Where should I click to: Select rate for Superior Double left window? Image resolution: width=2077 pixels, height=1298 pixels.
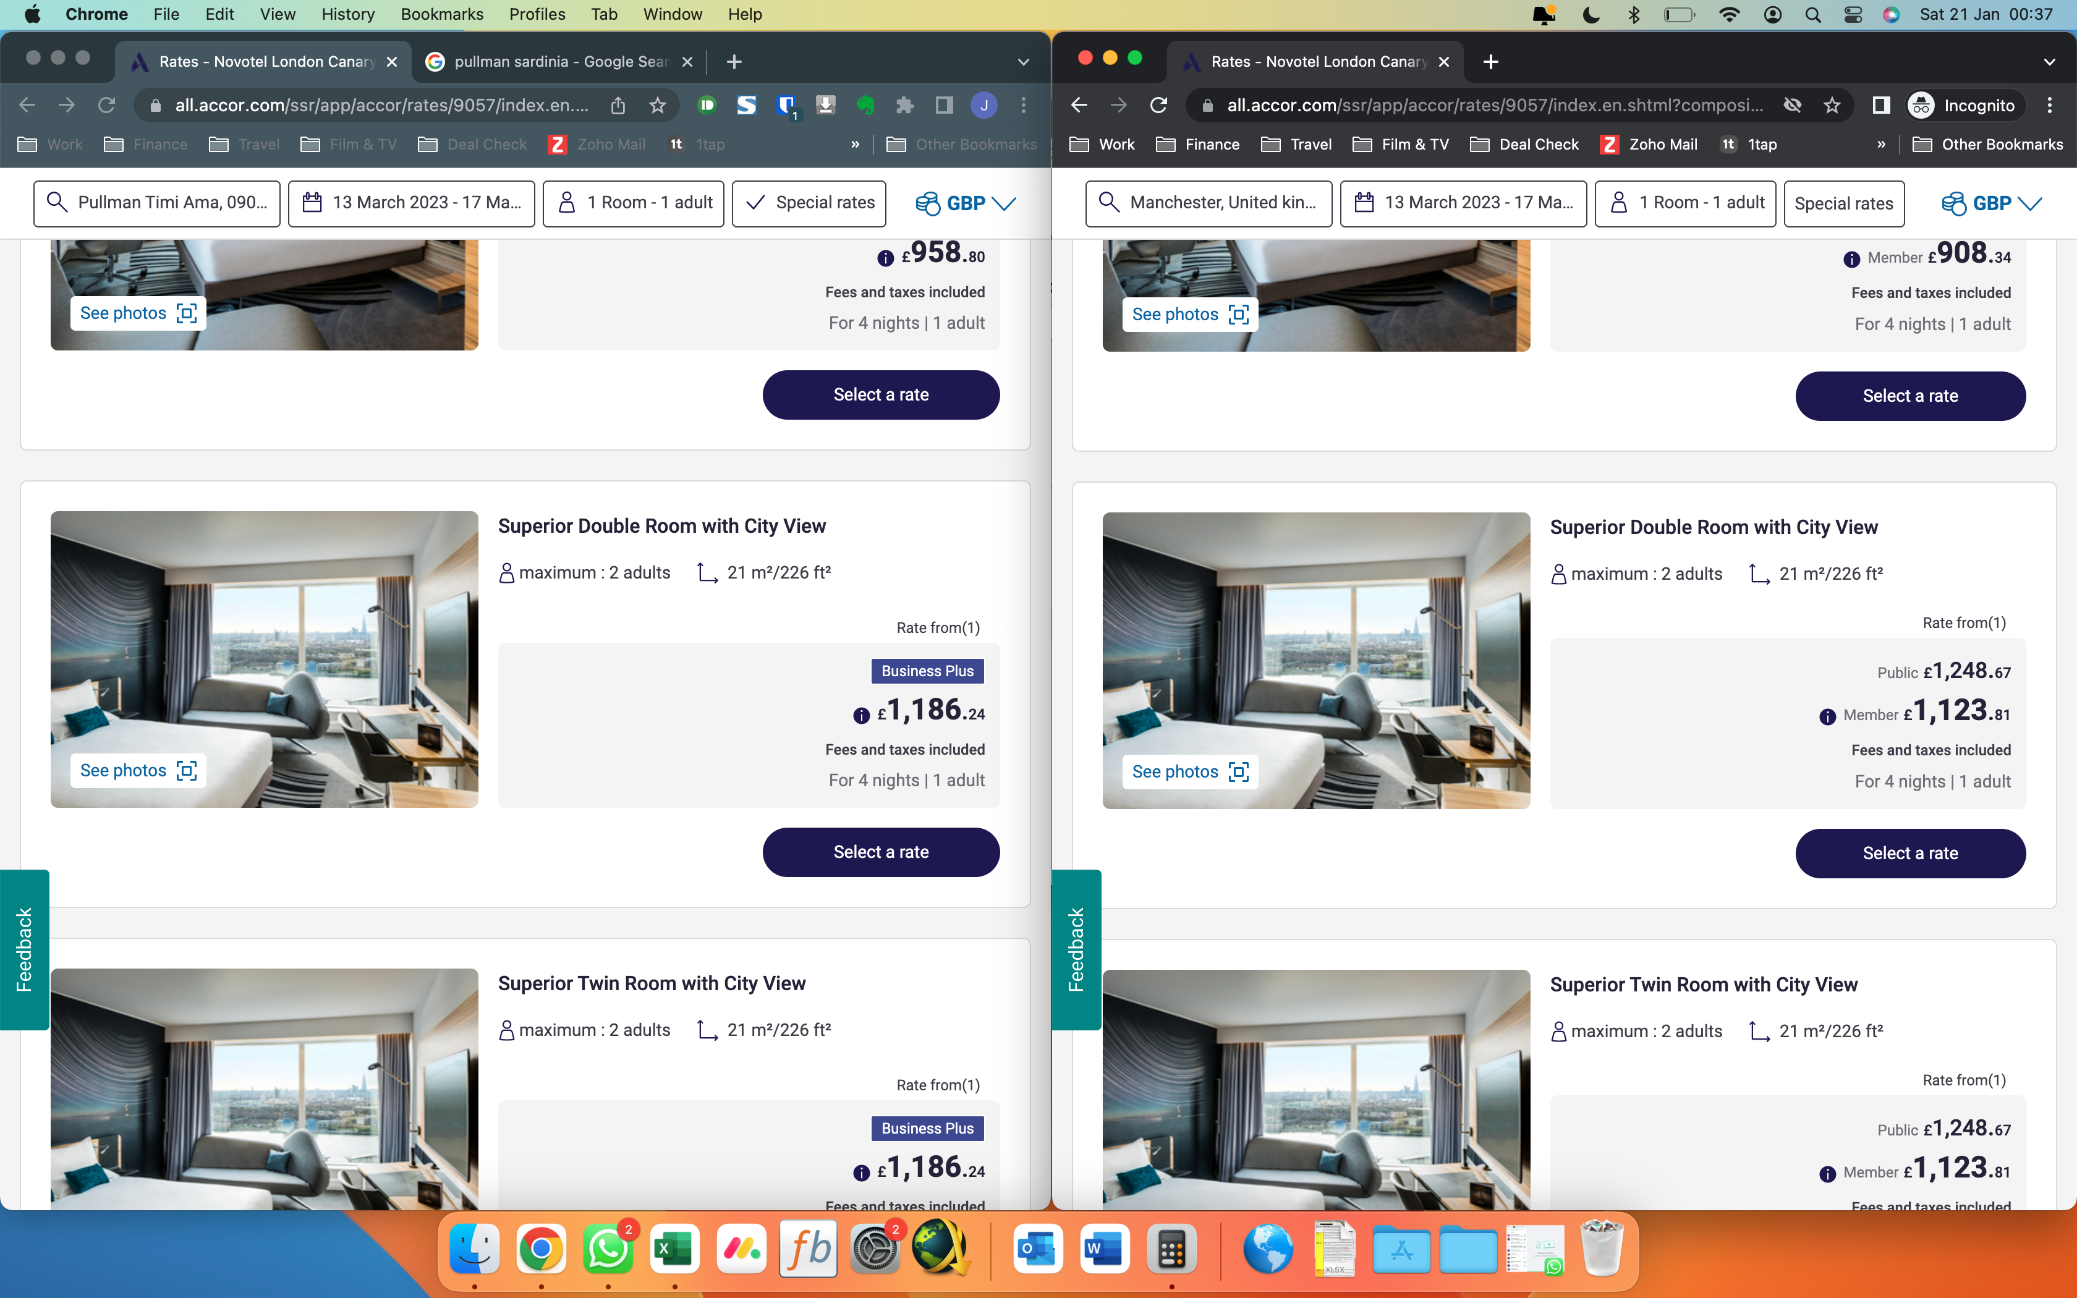pos(881,852)
